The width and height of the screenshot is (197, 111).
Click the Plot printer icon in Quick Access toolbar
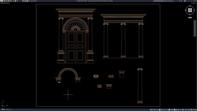[x=15, y=1]
